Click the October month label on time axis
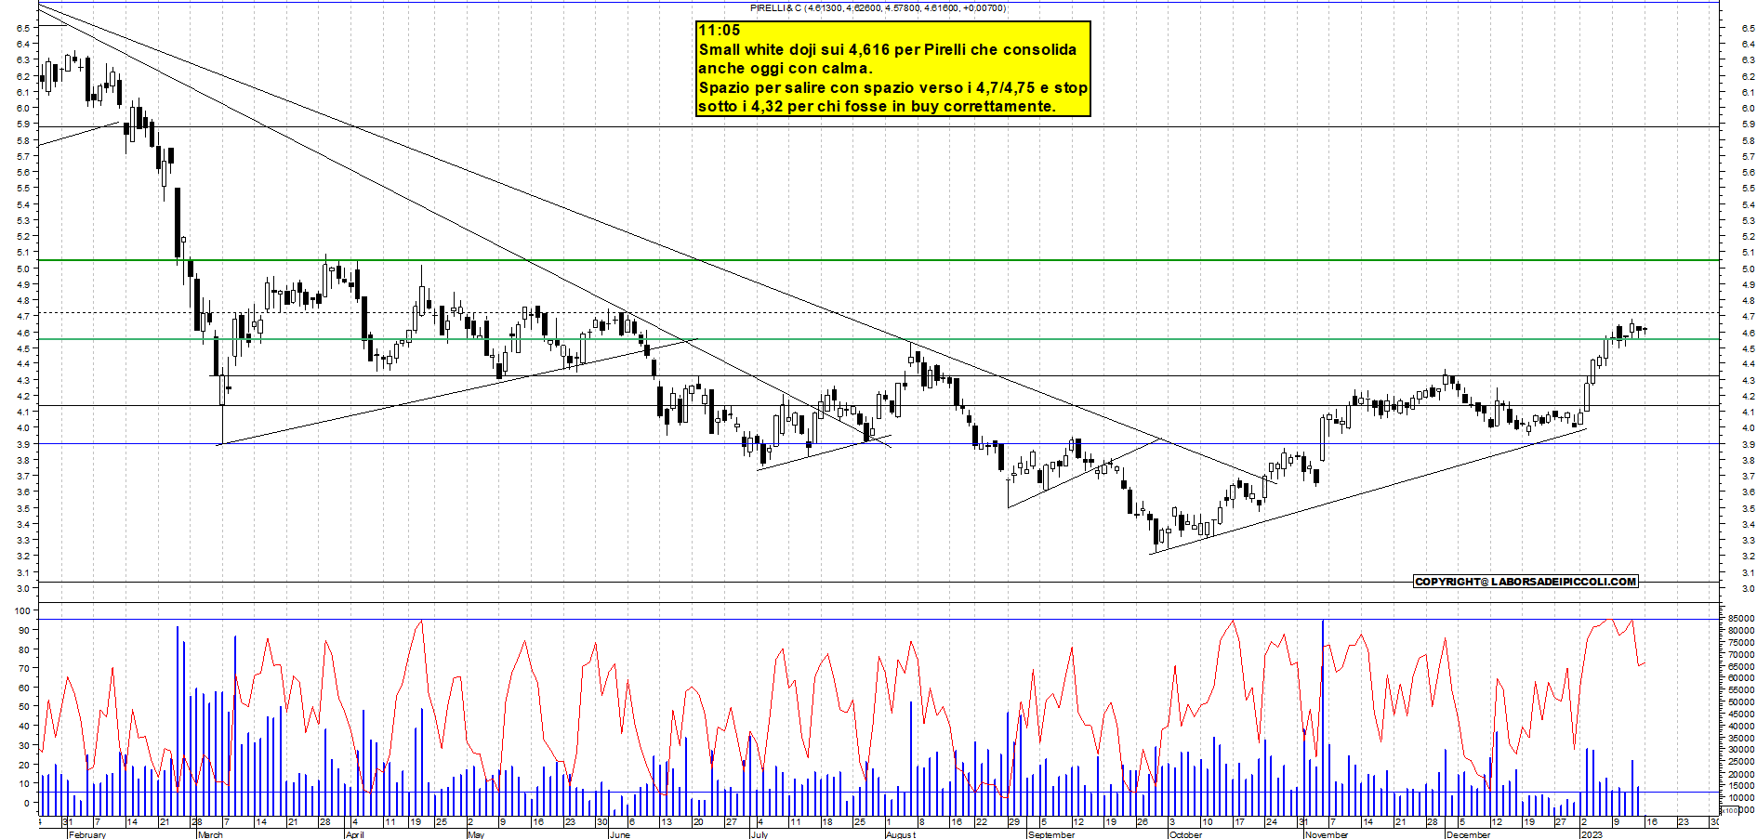 (1185, 834)
